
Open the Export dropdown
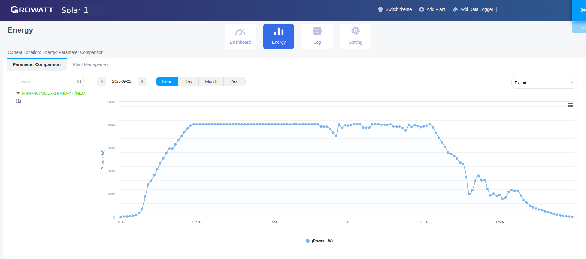[x=544, y=83]
